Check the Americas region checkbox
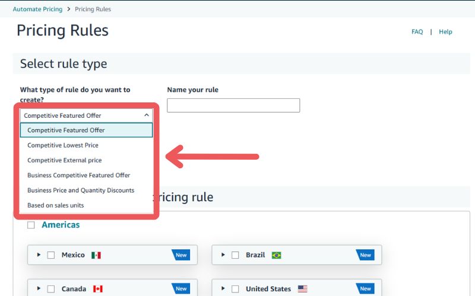This screenshot has width=475, height=296. tap(31, 225)
